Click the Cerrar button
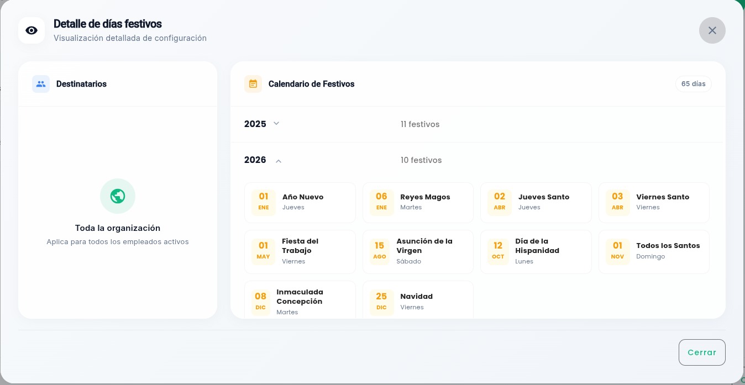 click(702, 352)
